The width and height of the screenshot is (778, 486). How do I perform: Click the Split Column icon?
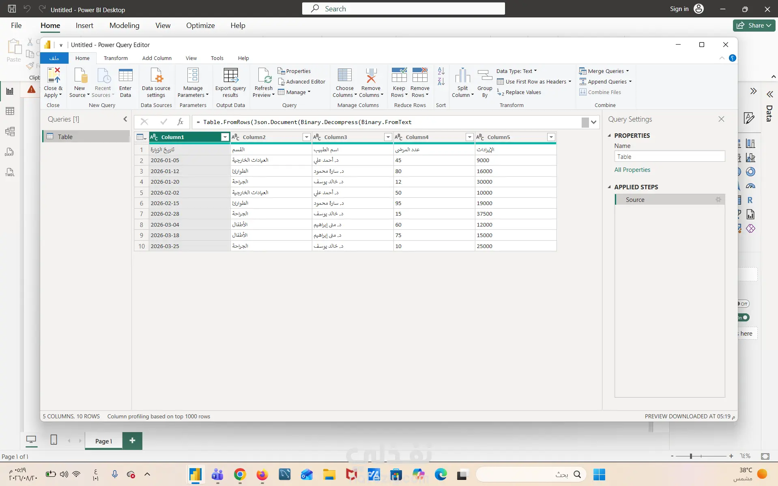pos(463,75)
